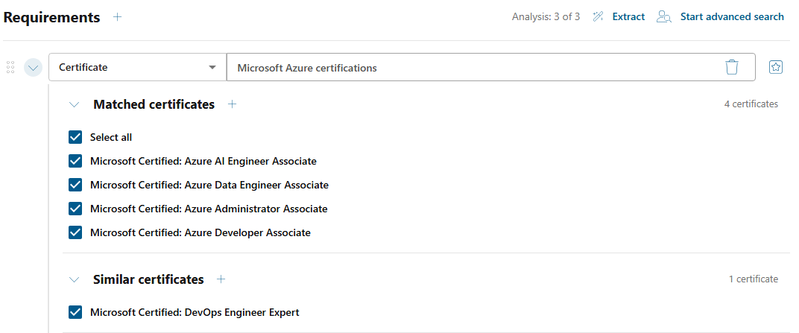
Task: Click the Extract magic wand icon
Action: click(599, 17)
